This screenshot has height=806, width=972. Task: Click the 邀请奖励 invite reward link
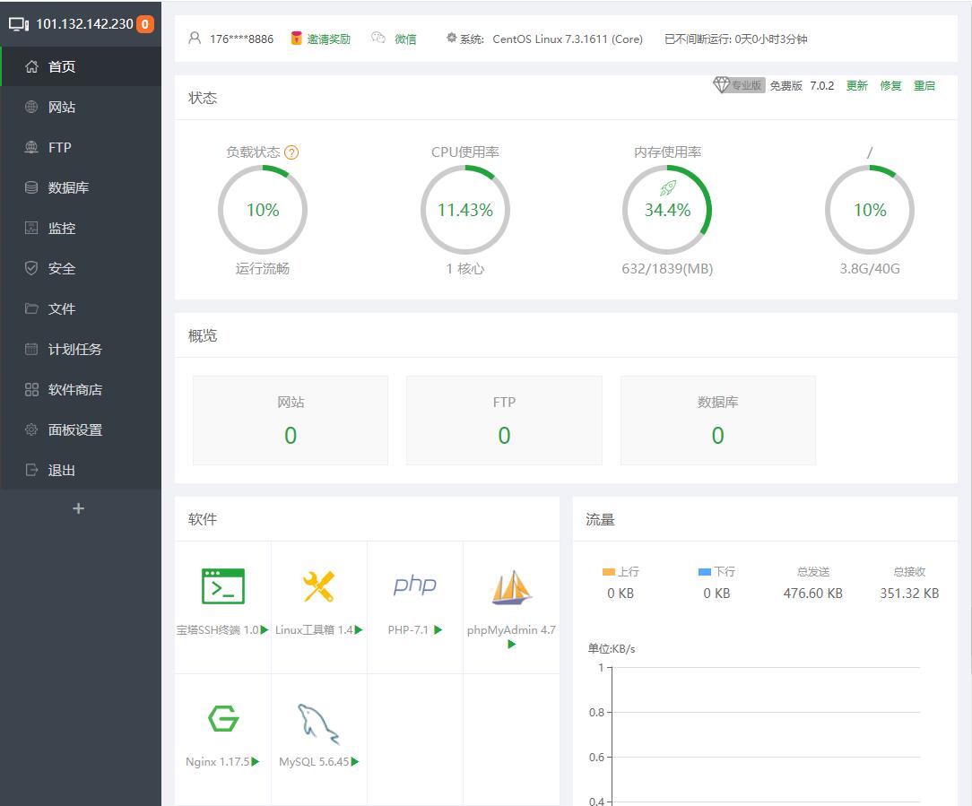click(328, 39)
